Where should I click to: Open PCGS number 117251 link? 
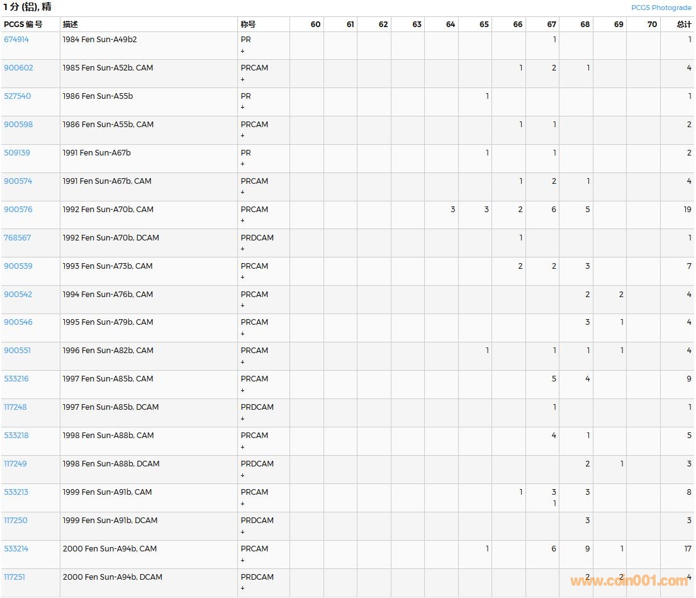14,577
